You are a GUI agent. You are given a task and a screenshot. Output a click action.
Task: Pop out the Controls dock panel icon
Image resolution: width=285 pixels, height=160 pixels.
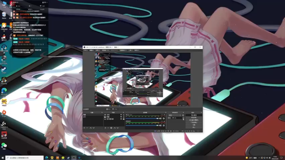click(201, 112)
